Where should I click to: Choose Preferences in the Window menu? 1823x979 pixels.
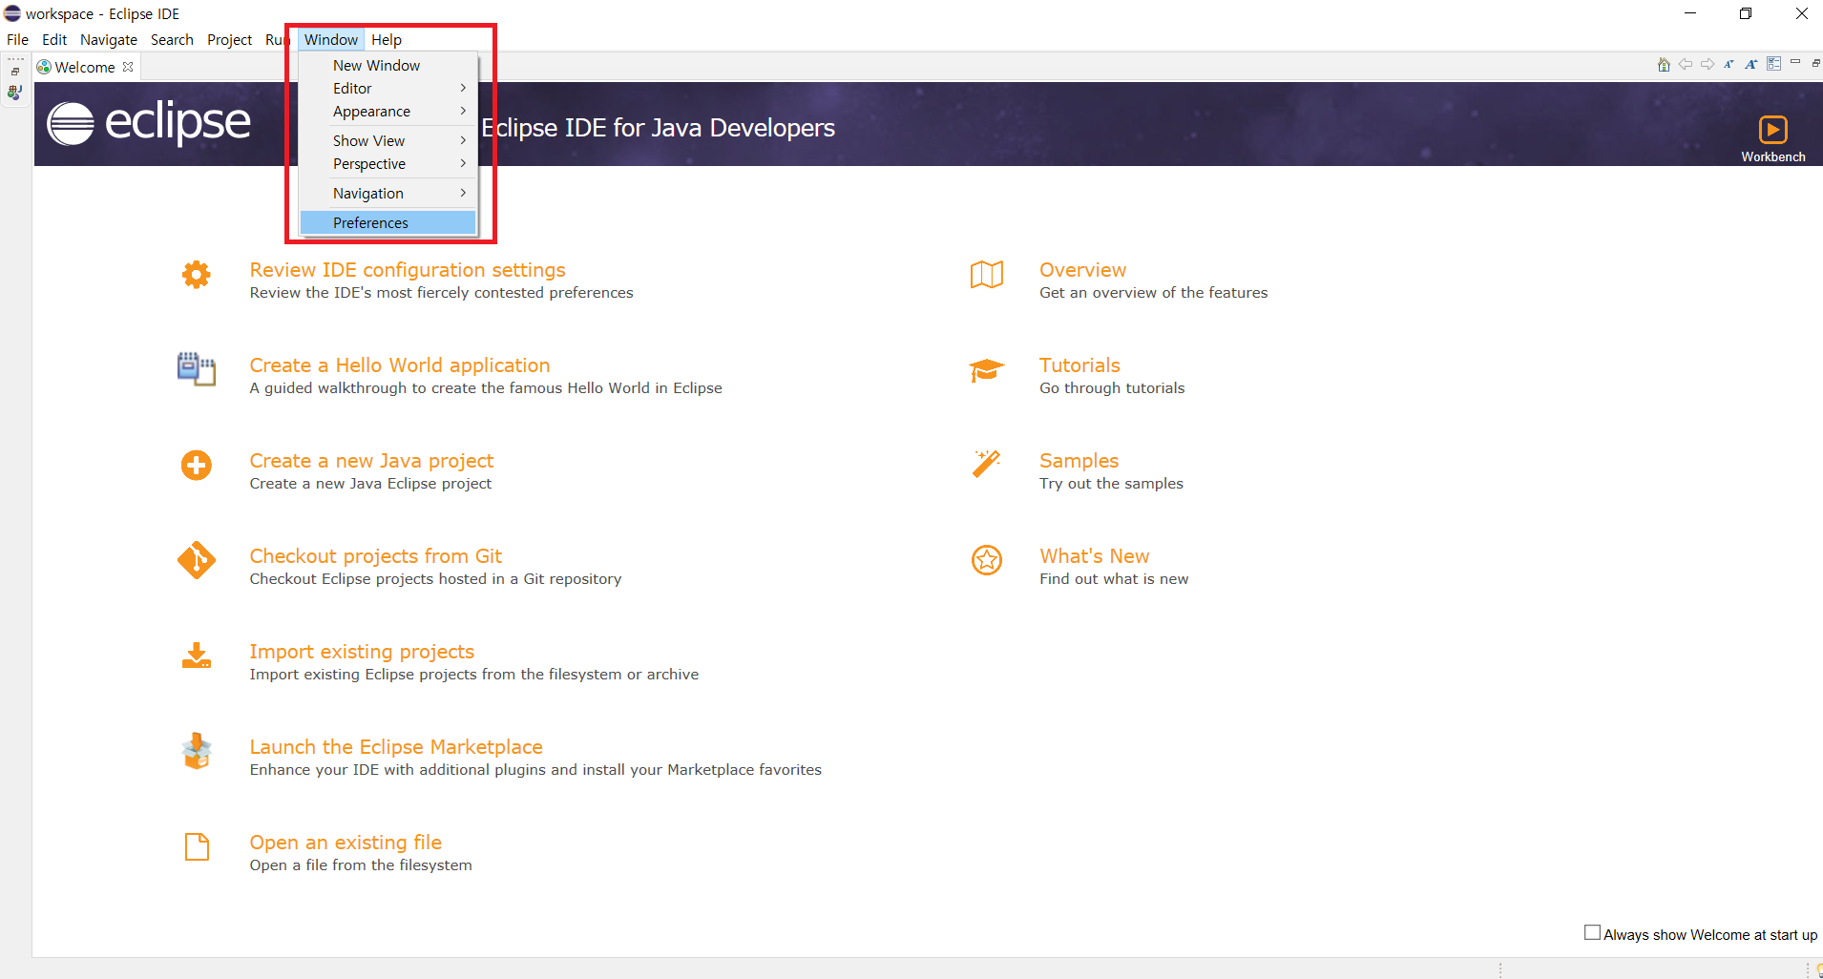[x=388, y=223]
